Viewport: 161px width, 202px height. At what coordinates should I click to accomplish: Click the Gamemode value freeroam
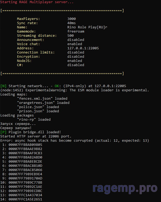click(76, 31)
